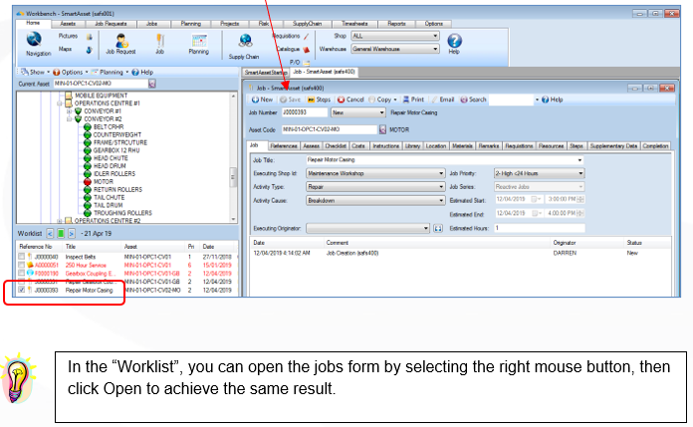Click Search in the Job form toolbar
This screenshot has height=427, width=693.
[473, 100]
